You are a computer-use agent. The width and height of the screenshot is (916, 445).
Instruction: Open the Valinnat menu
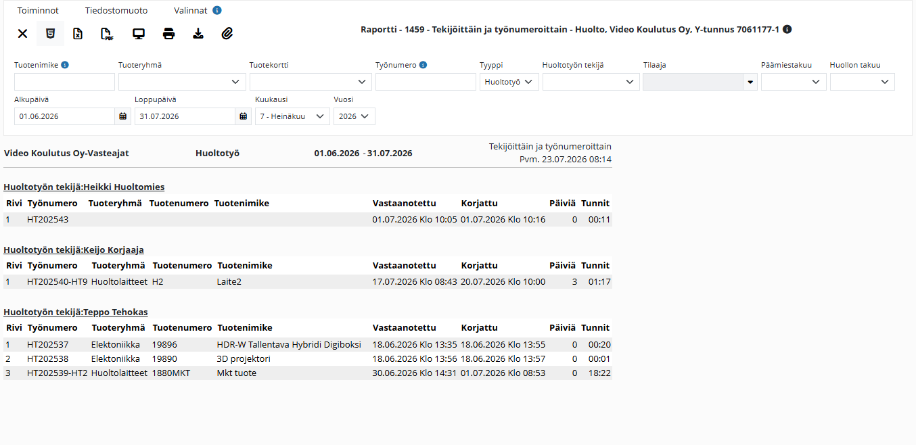tap(190, 11)
